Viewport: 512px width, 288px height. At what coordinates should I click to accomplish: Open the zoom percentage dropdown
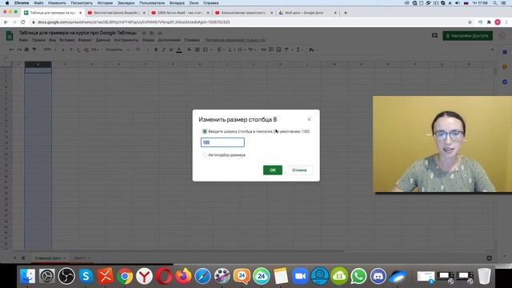coord(50,50)
